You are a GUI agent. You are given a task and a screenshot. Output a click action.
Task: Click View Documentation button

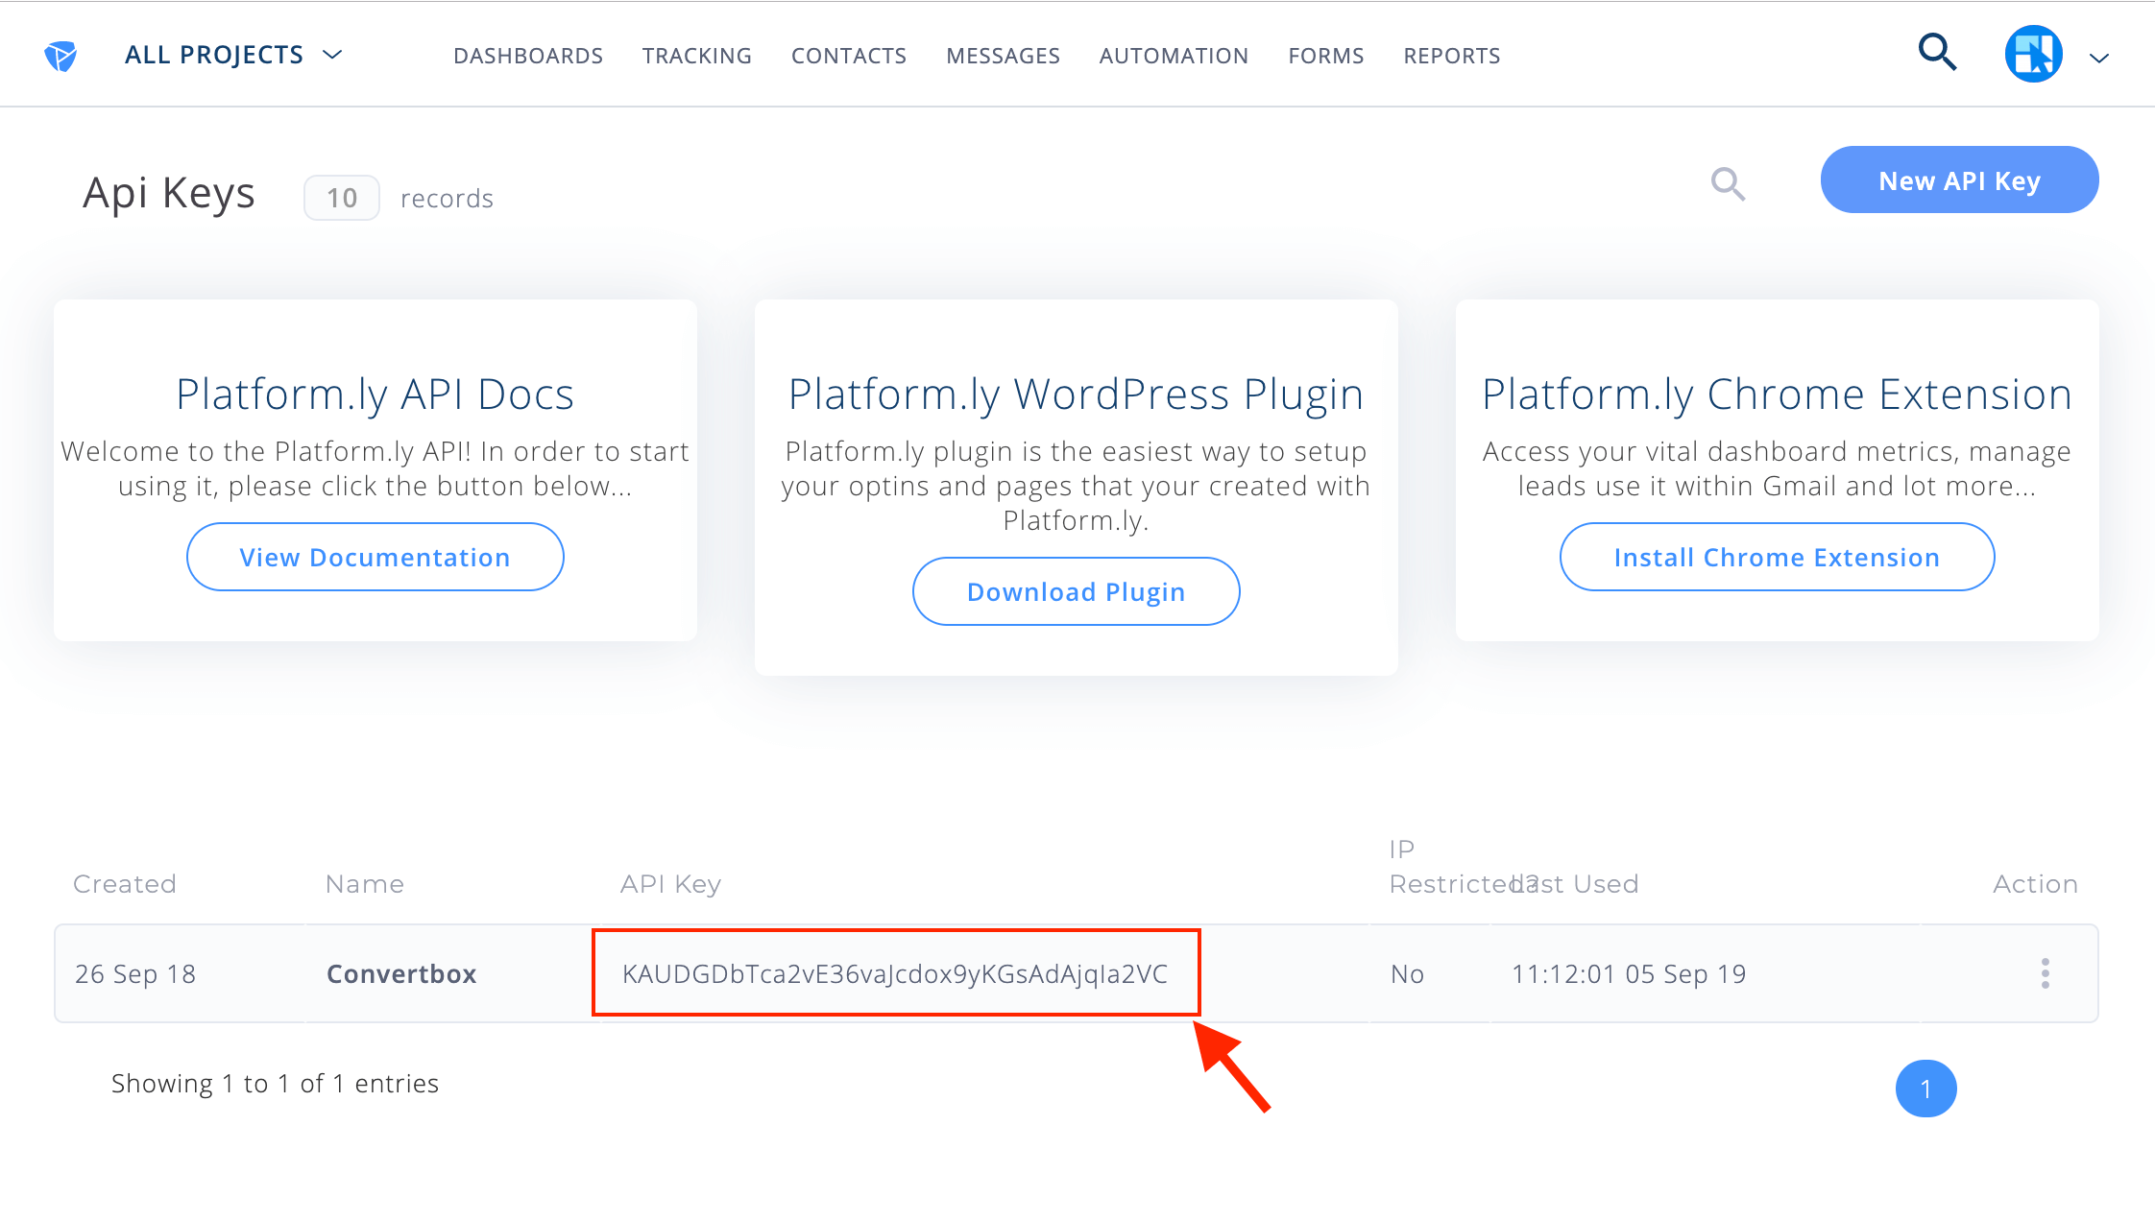click(375, 557)
